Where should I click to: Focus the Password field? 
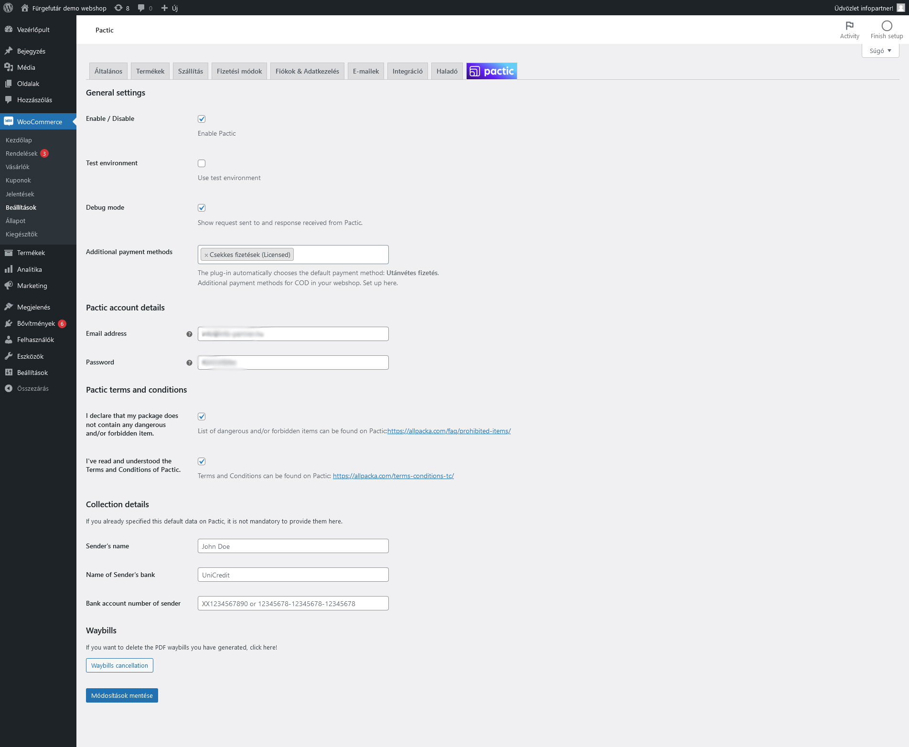pos(293,363)
